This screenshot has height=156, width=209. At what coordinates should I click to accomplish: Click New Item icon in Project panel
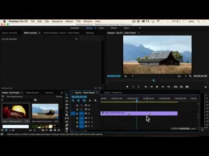[55, 130]
